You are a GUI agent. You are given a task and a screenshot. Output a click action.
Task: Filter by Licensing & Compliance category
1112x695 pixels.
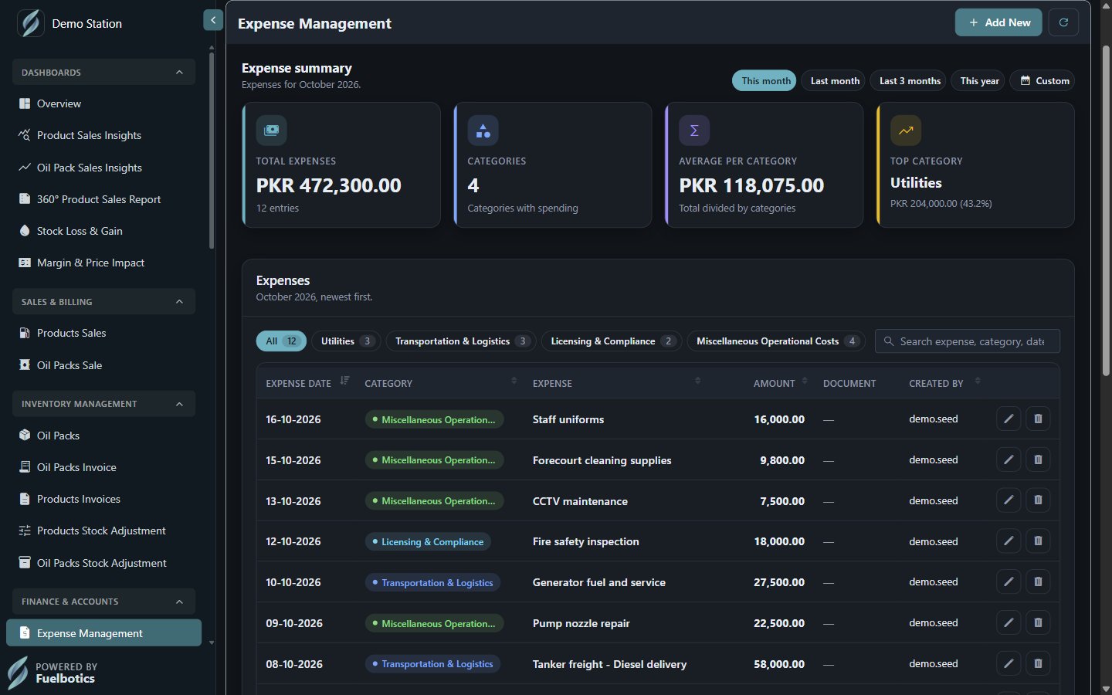click(612, 341)
